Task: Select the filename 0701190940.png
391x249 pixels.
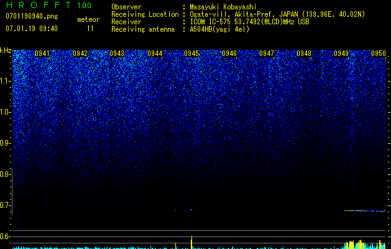Action: (x=32, y=17)
